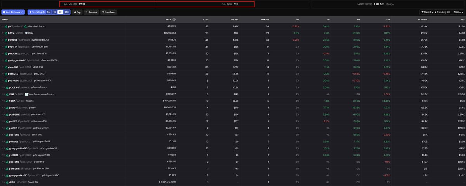Open the pROSY / pwROSE pair

(x=233, y=108)
